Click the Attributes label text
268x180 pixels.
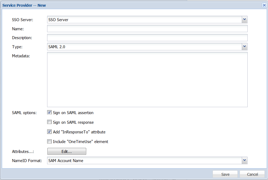pyautogui.click(x=23, y=152)
